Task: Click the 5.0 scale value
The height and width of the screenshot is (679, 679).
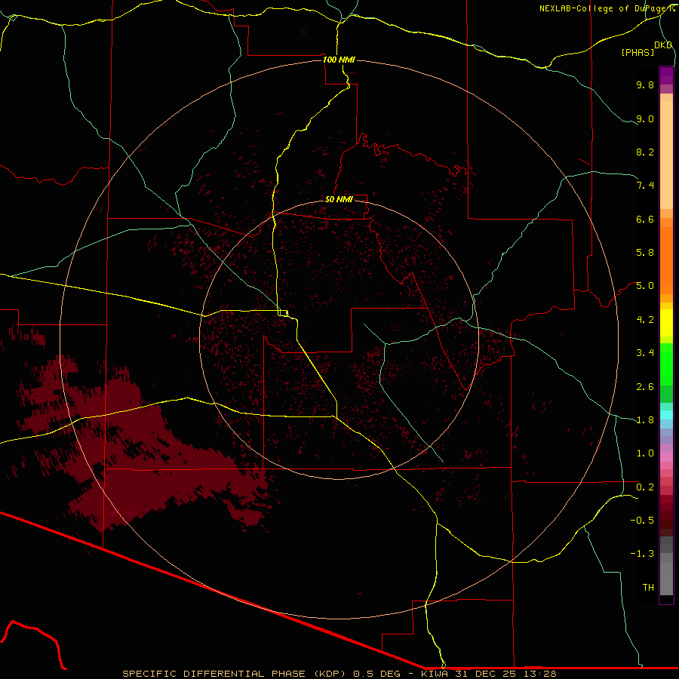Action: 645,286
